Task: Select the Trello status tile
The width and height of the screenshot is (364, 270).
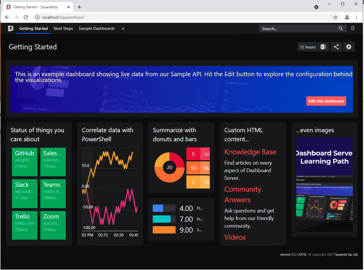Action: [x=25, y=225]
